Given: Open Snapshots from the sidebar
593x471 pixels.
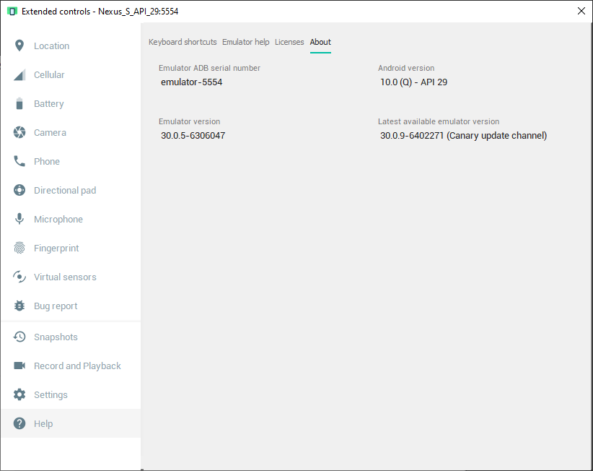Looking at the screenshot, I should (x=55, y=337).
